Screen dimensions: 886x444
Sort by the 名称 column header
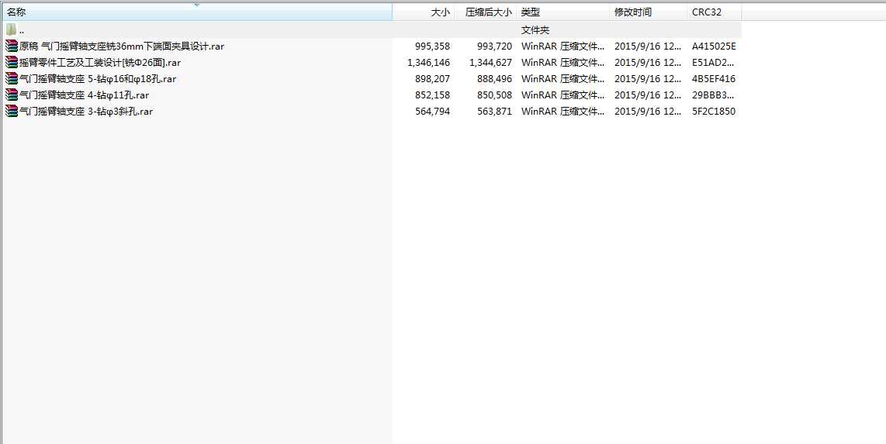tap(196, 12)
